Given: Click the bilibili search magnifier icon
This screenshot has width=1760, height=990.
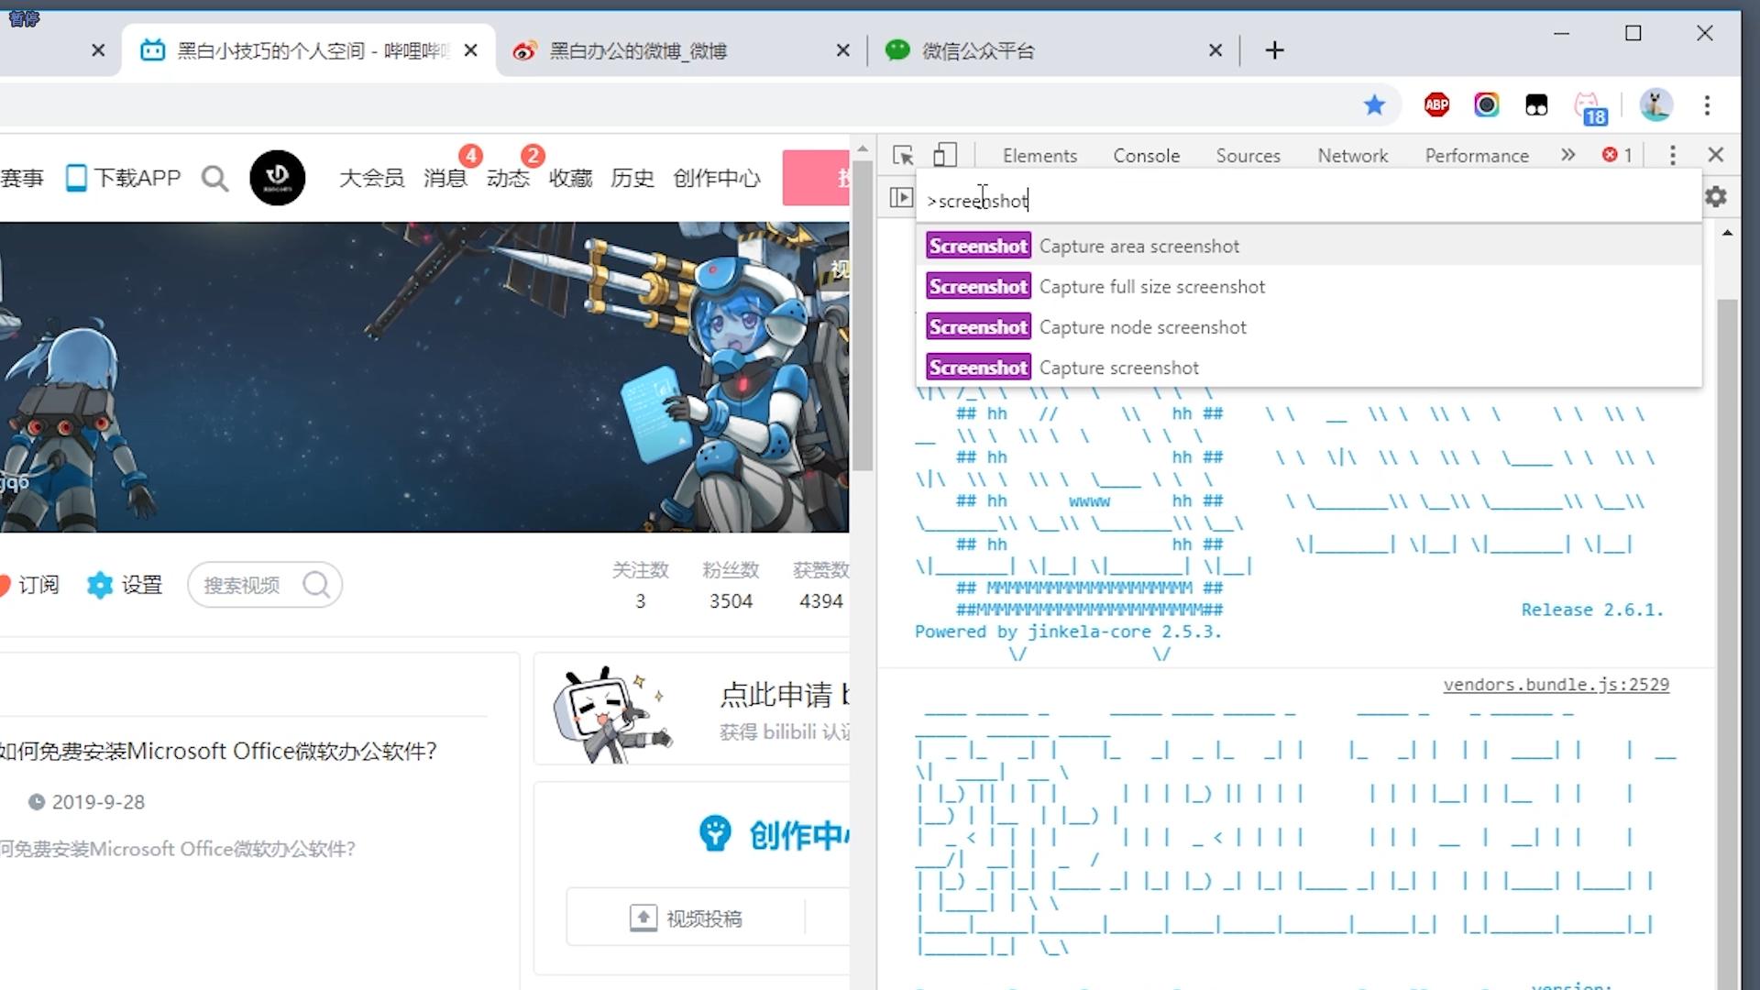Looking at the screenshot, I should pos(214,178).
